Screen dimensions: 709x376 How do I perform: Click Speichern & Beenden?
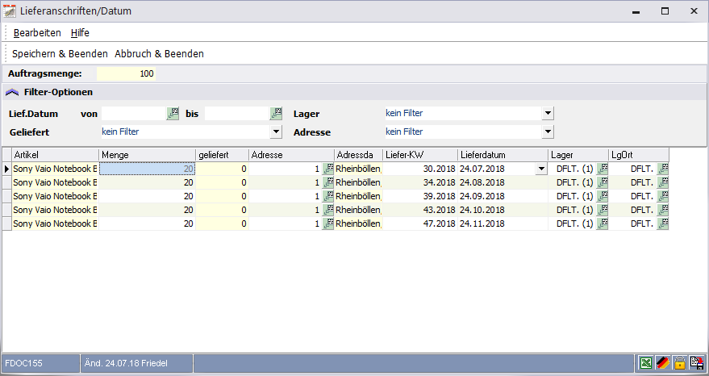[60, 54]
